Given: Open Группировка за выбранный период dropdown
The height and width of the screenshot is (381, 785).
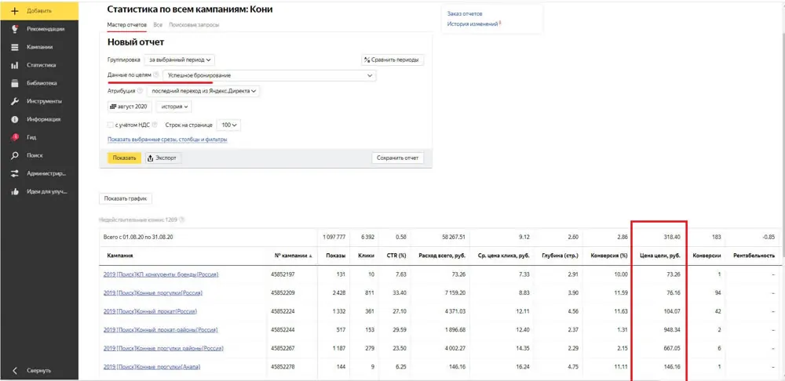Looking at the screenshot, I should click(x=179, y=60).
